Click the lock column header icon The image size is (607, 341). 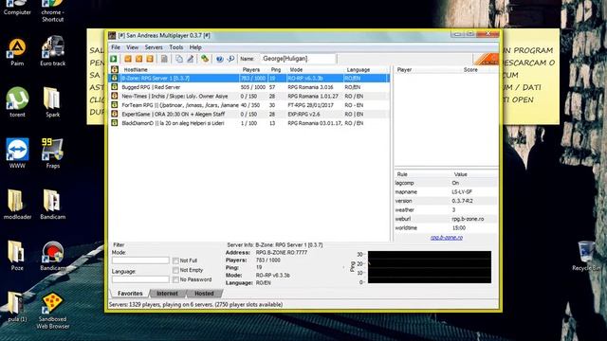115,69
